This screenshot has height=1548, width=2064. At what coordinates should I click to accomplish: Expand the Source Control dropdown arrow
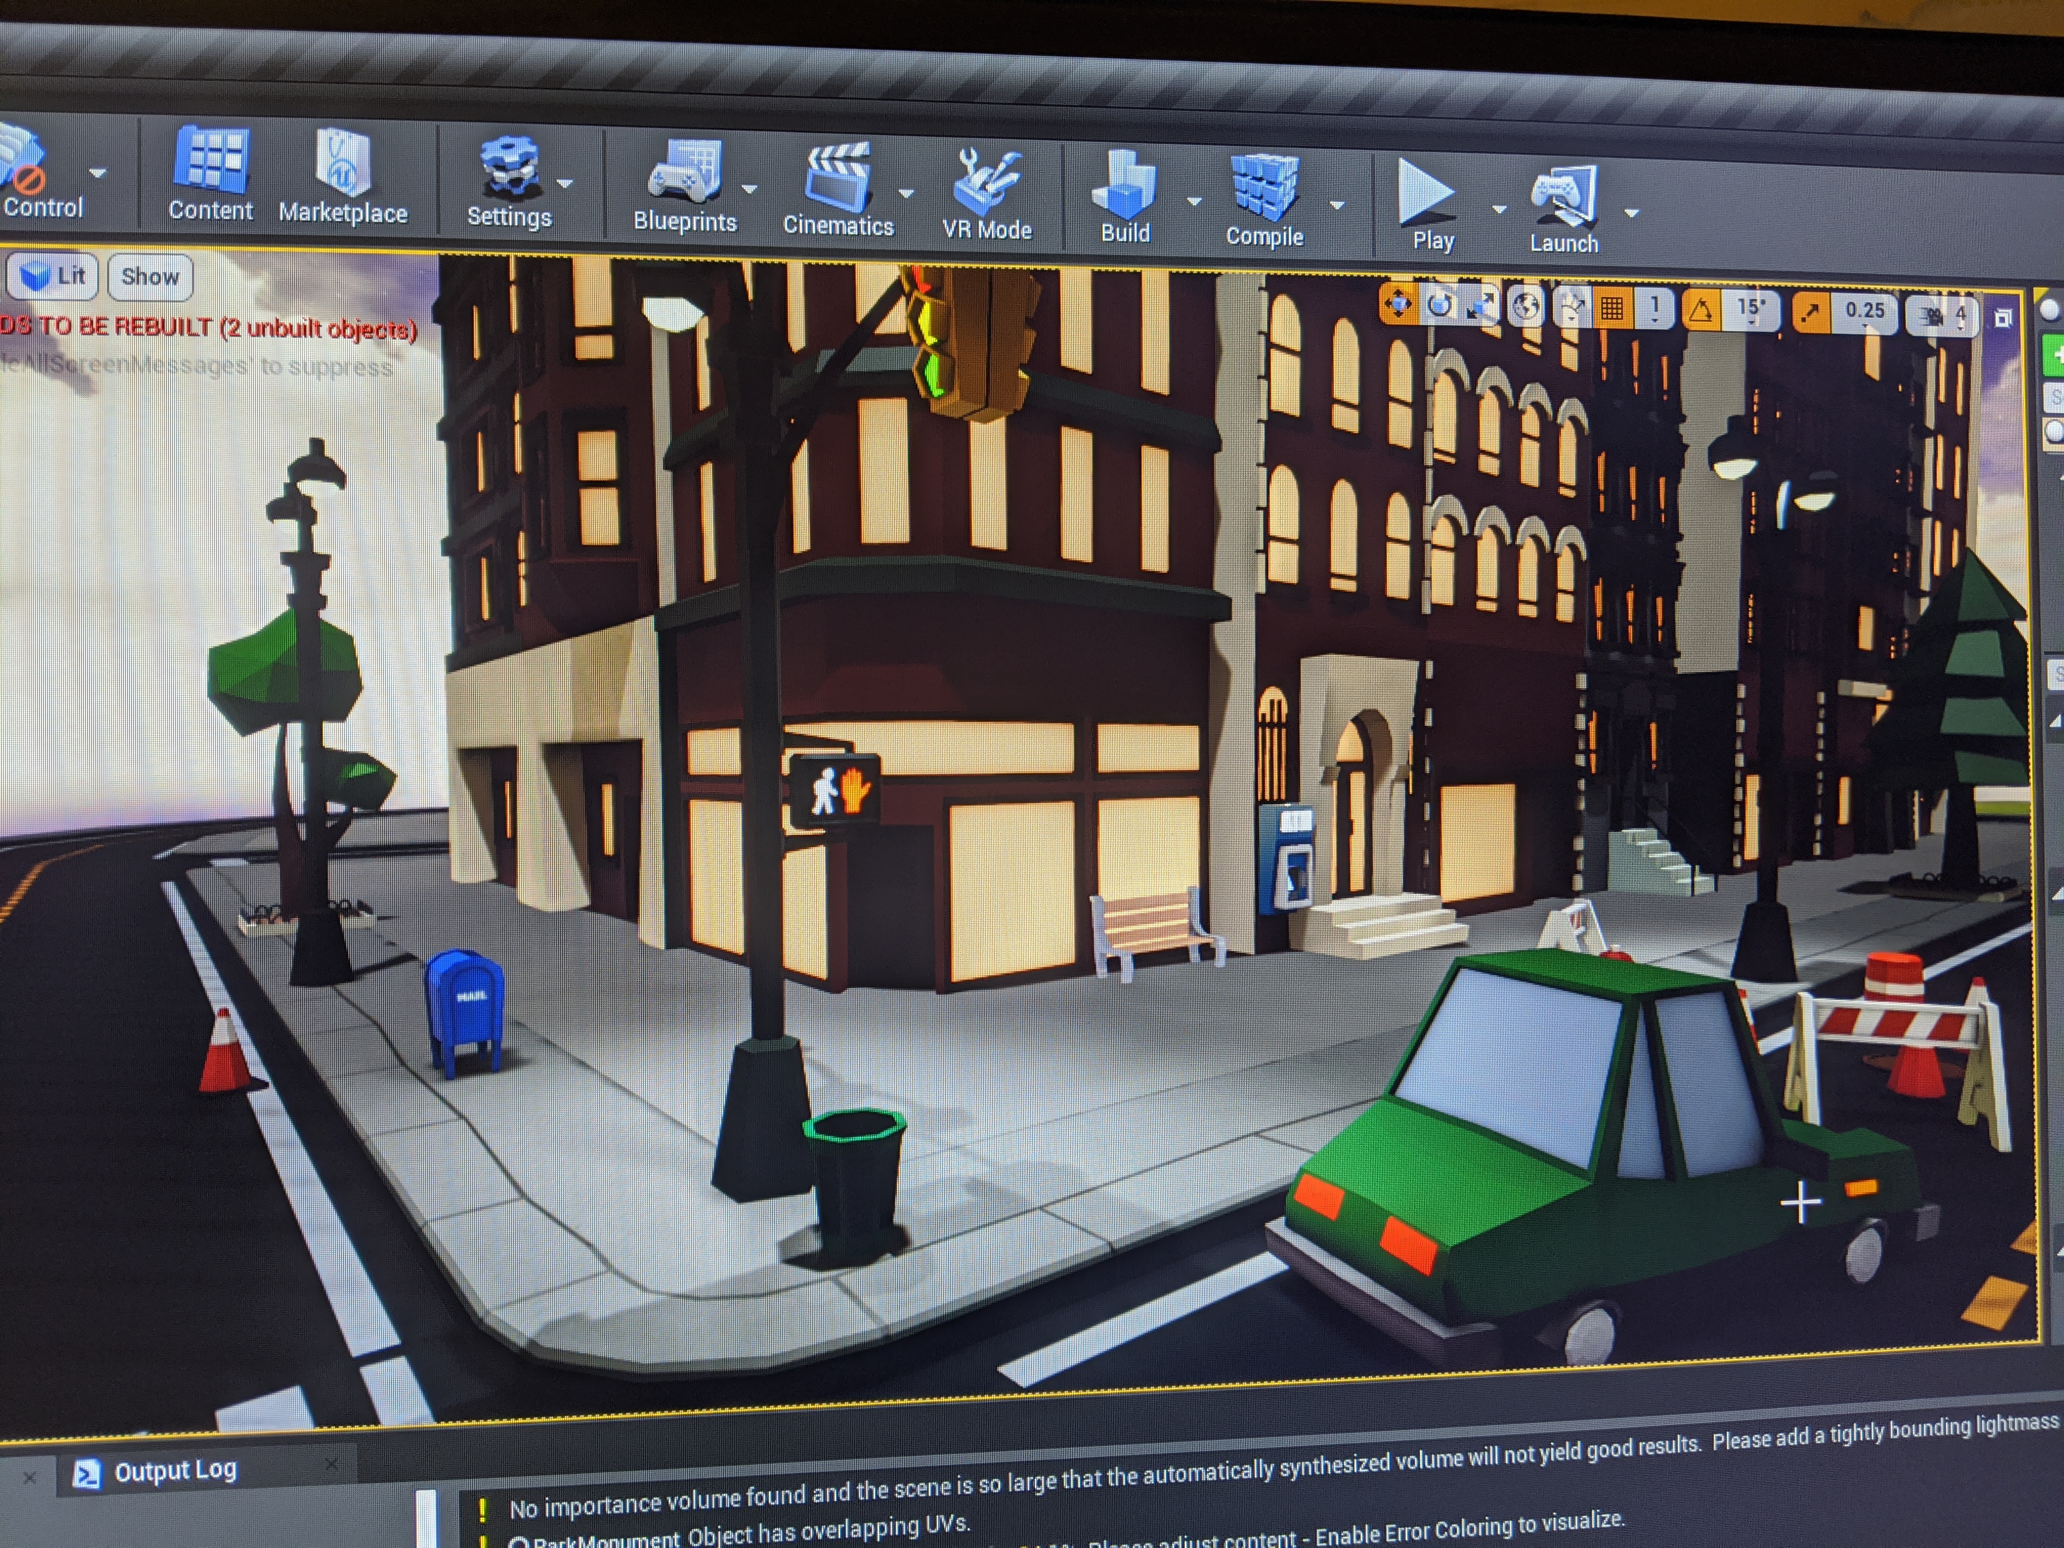(x=98, y=173)
